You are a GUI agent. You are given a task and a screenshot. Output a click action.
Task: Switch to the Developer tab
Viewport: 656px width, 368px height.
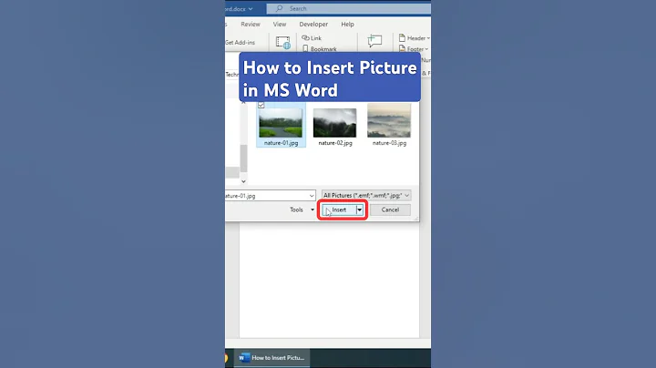coord(313,25)
